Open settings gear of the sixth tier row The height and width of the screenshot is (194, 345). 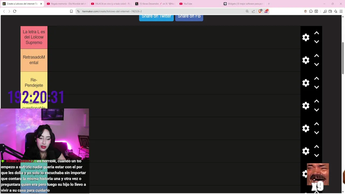pyautogui.click(x=306, y=151)
